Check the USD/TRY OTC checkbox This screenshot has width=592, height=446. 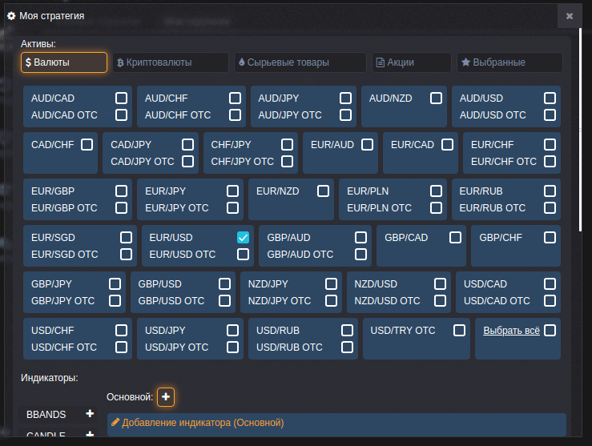tap(459, 331)
